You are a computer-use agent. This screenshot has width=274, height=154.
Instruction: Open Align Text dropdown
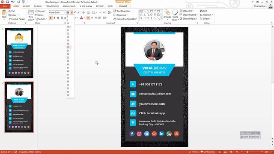(121, 15)
